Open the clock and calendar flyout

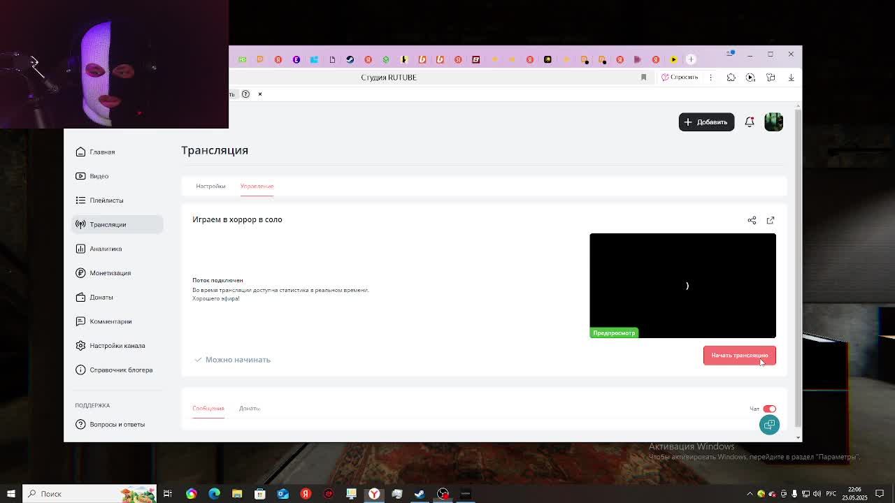click(x=855, y=494)
